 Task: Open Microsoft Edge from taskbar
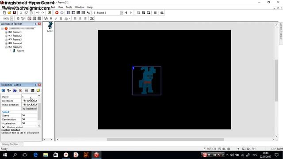pos(35,155)
